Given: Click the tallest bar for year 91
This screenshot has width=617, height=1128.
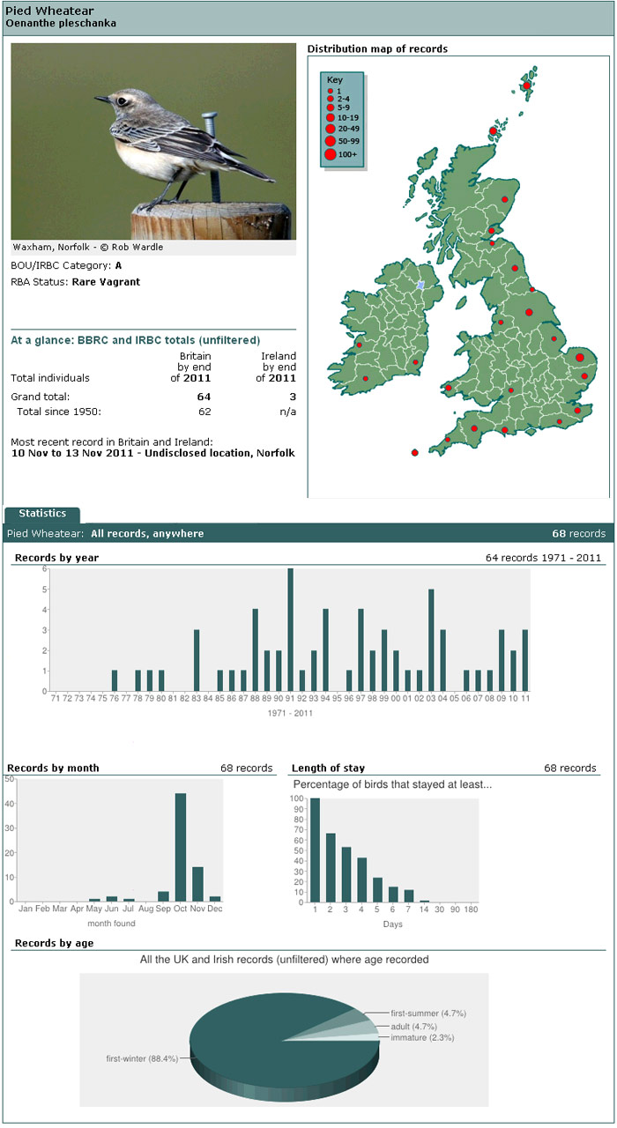Looking at the screenshot, I should point(290,629).
